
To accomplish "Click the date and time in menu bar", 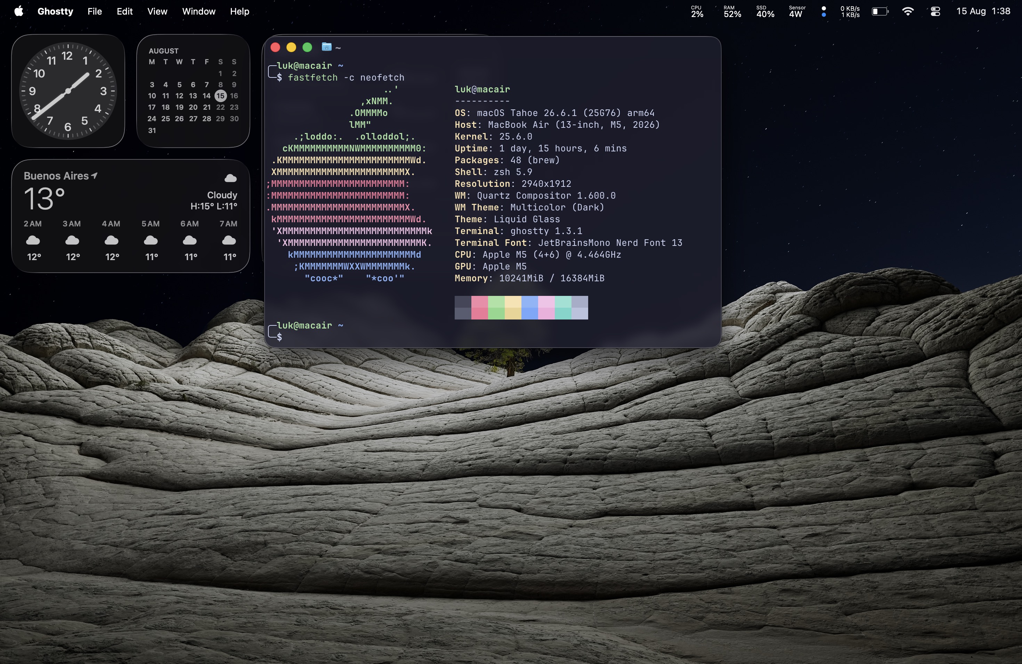I will (983, 11).
